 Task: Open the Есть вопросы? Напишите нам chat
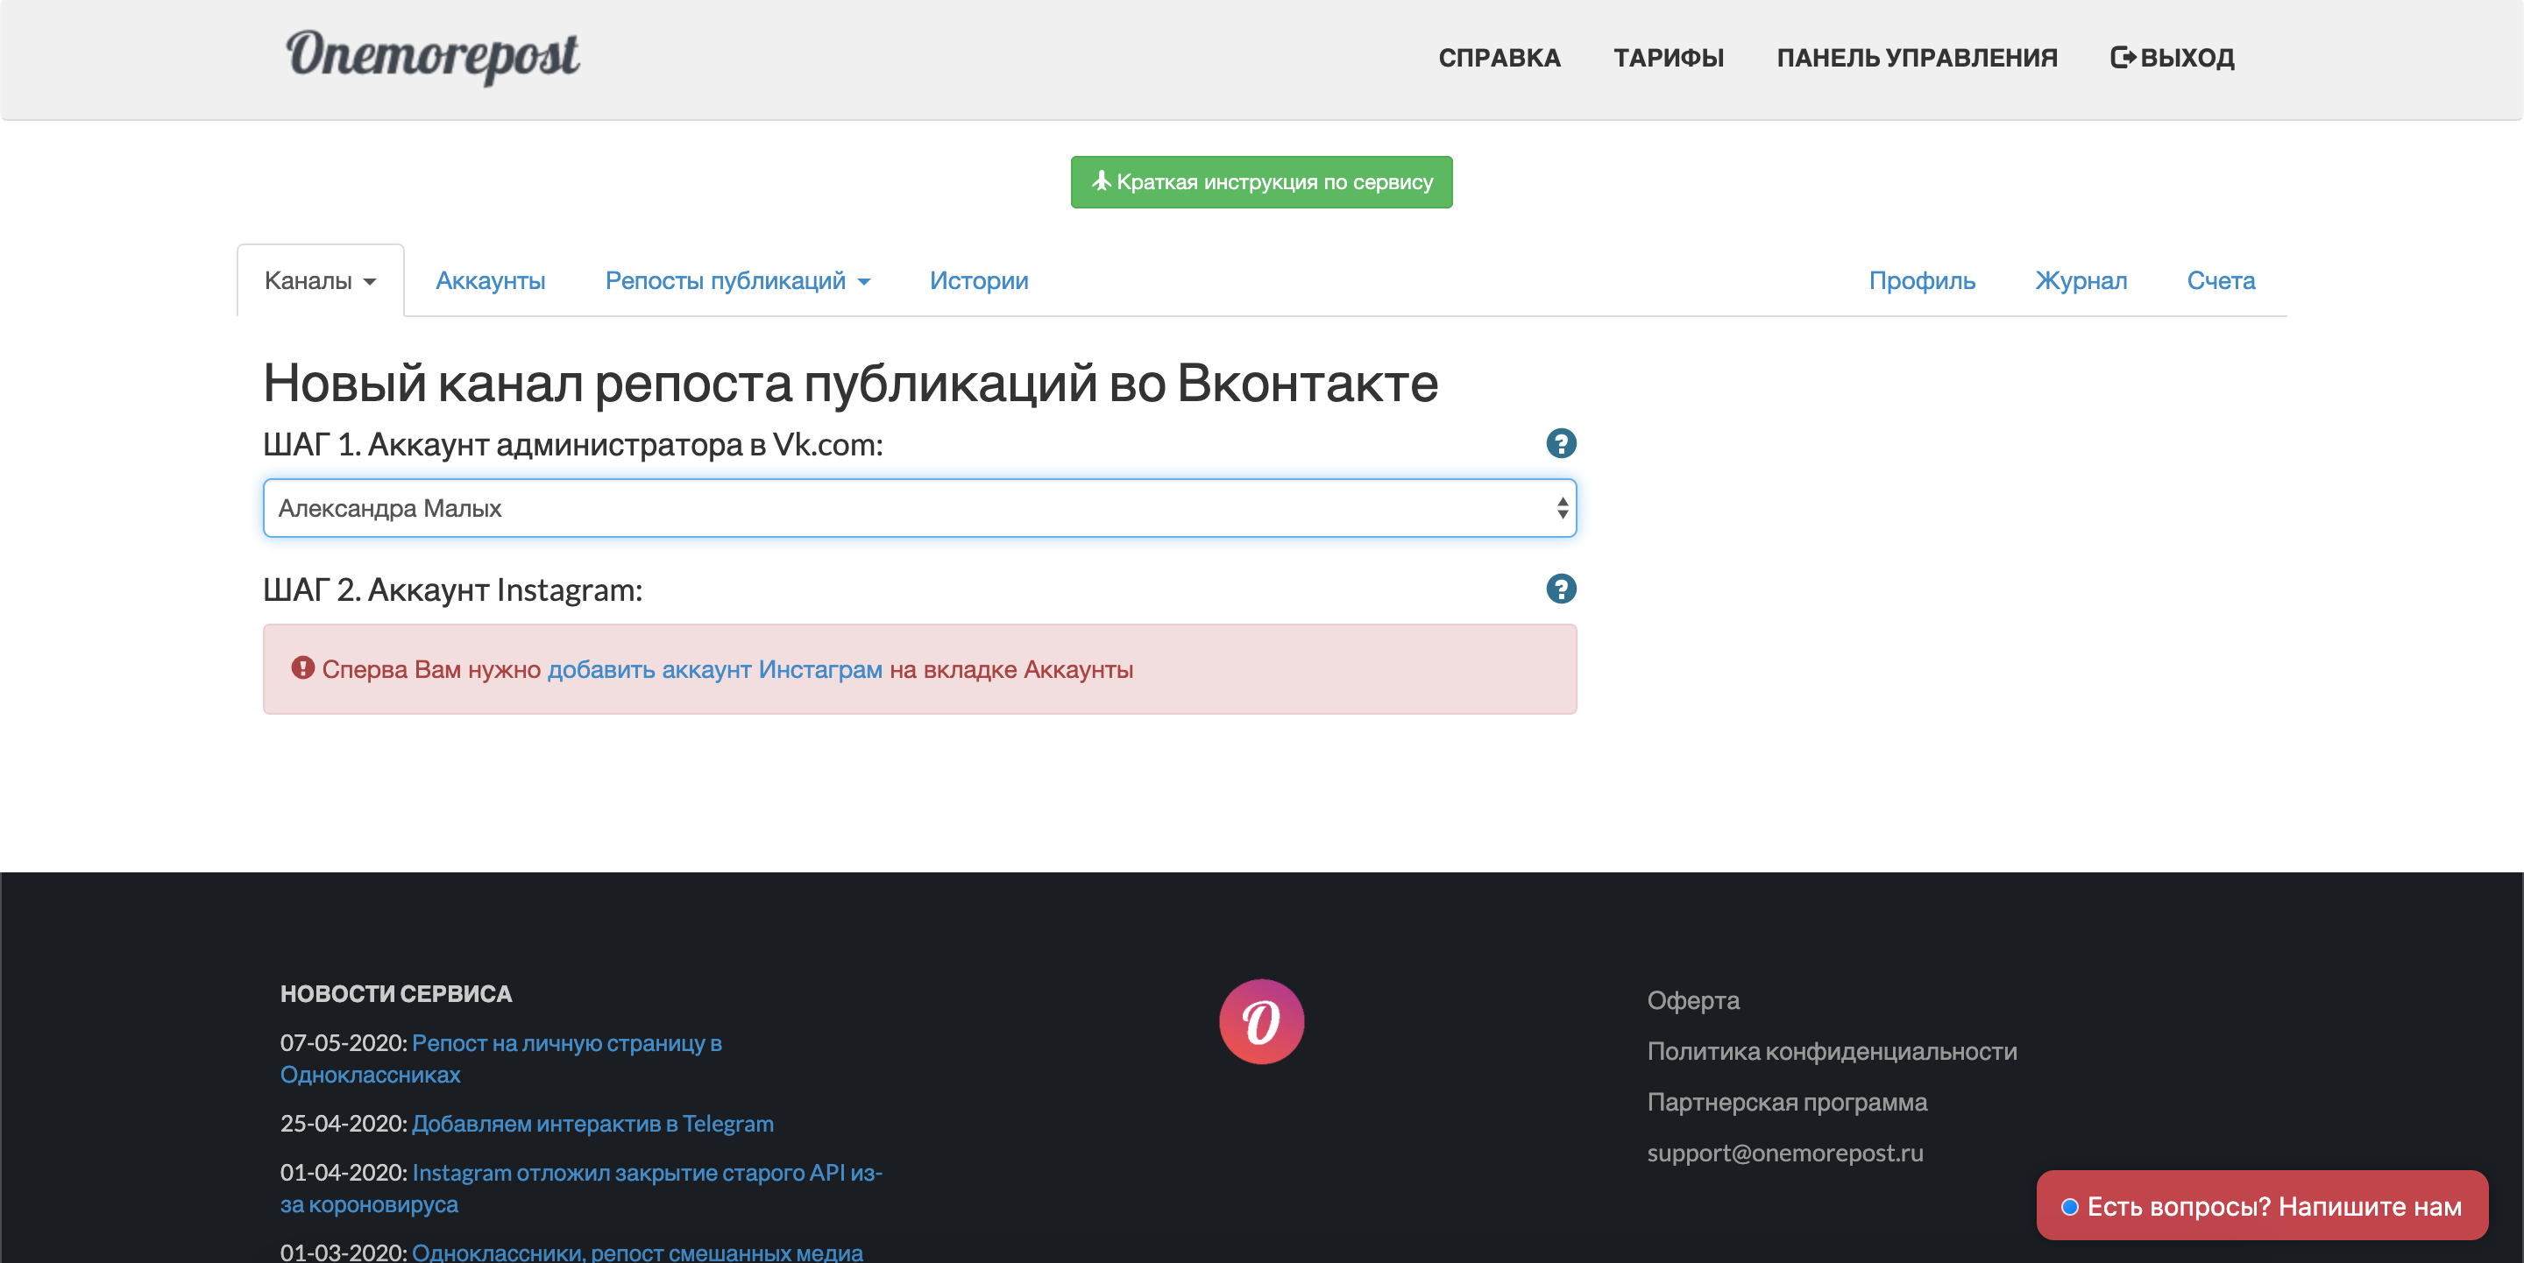2261,1206
